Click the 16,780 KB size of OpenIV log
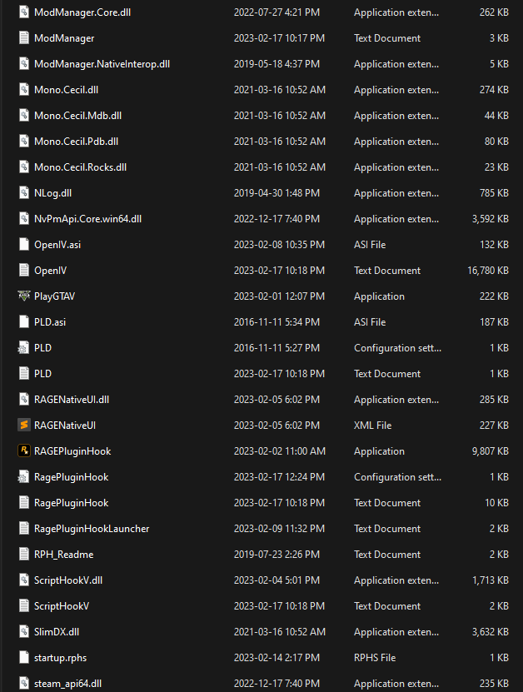523x692 pixels. pos(488,271)
